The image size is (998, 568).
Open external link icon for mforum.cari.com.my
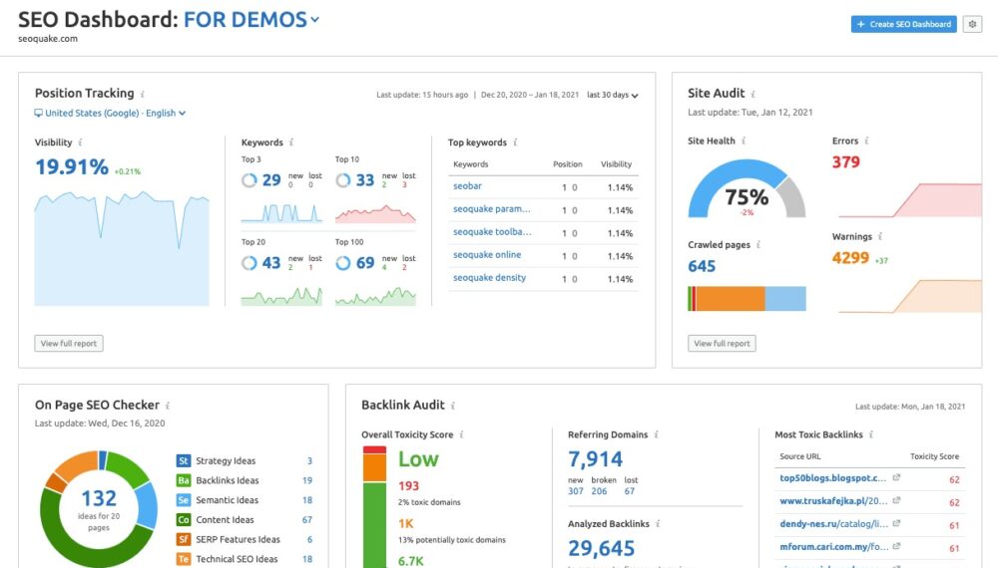click(896, 546)
